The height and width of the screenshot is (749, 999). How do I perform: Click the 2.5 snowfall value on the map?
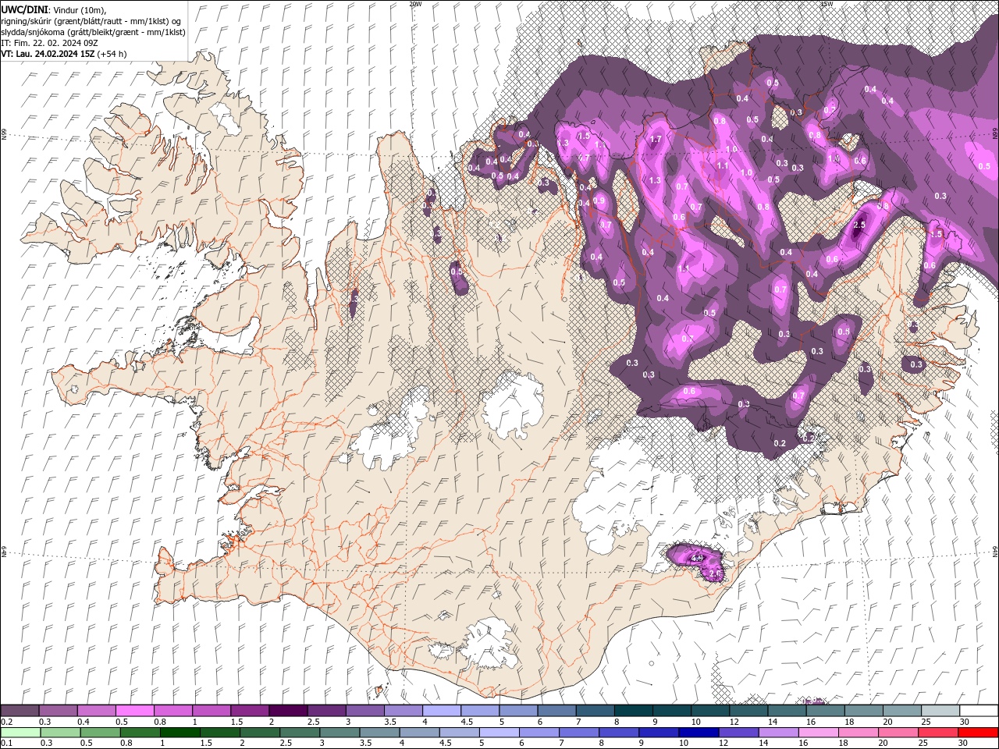coord(859,225)
